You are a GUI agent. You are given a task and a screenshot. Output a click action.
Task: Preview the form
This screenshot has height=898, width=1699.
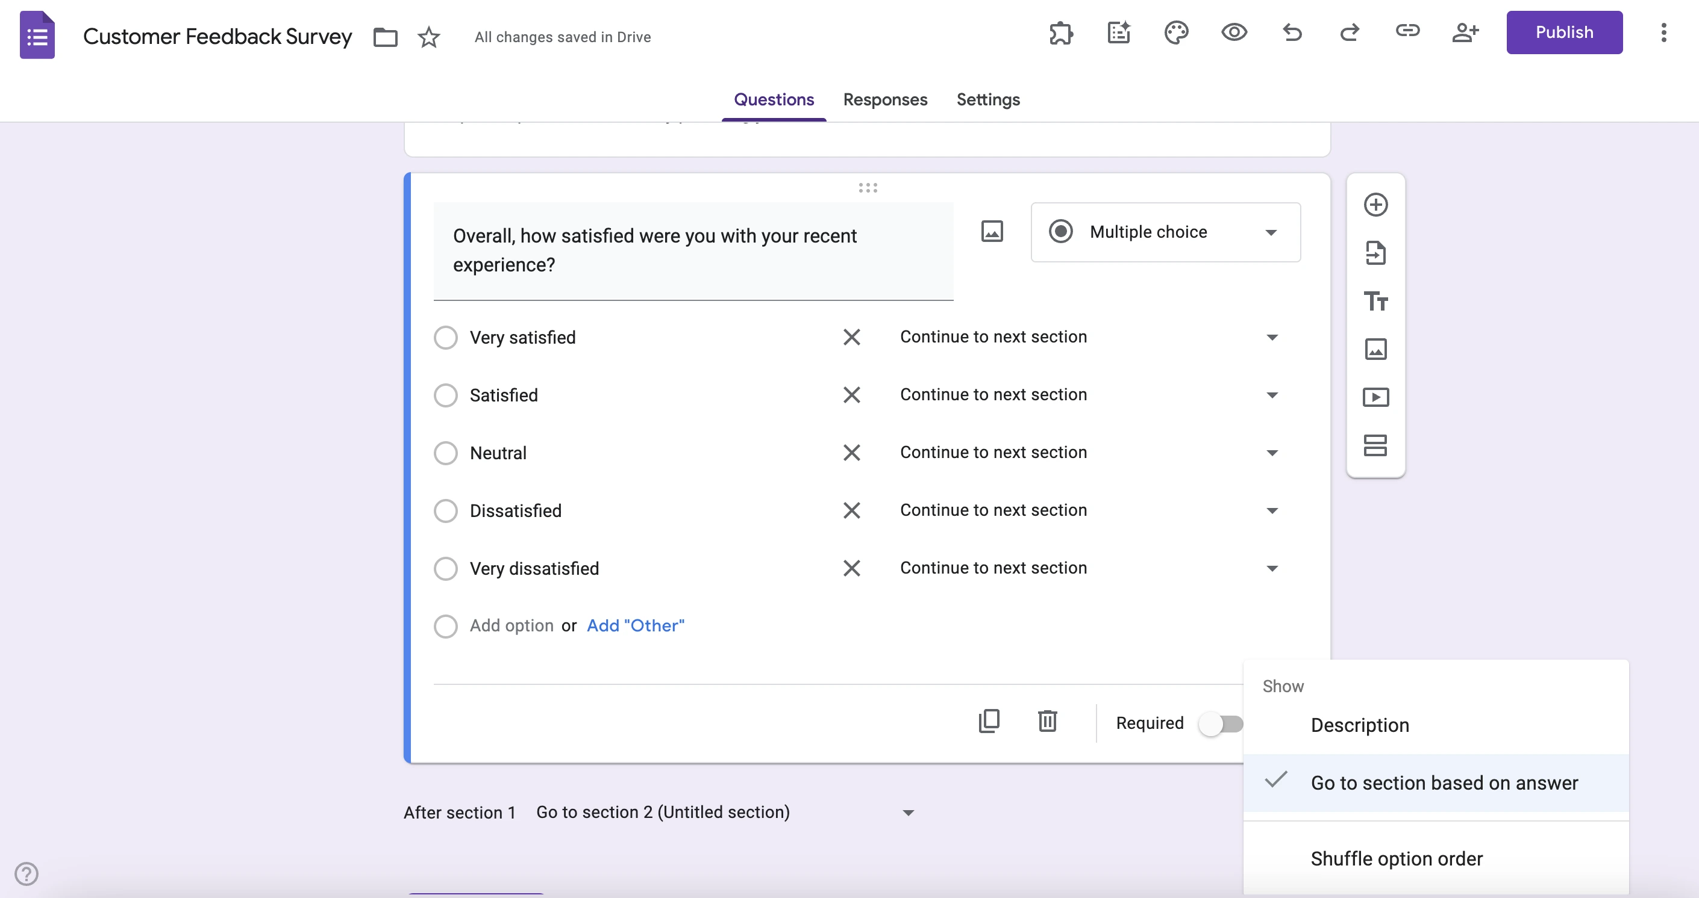[1234, 33]
